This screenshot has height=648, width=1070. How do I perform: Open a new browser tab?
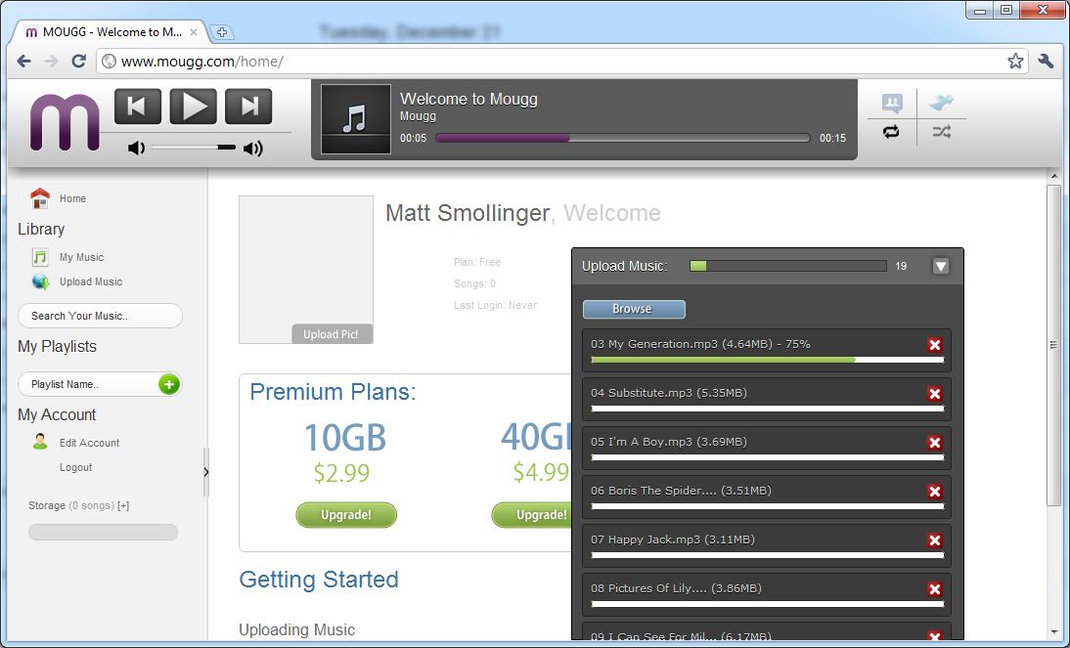221,32
